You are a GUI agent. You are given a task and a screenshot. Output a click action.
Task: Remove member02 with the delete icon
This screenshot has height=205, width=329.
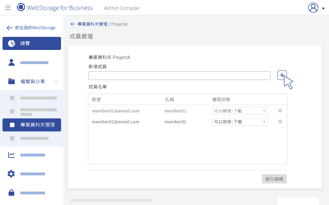[x=280, y=121]
